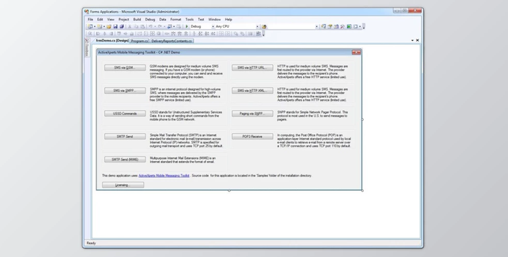Expand the Add New Item dropdown arrow
Viewport: 508px width, 257px height.
click(x=104, y=26)
